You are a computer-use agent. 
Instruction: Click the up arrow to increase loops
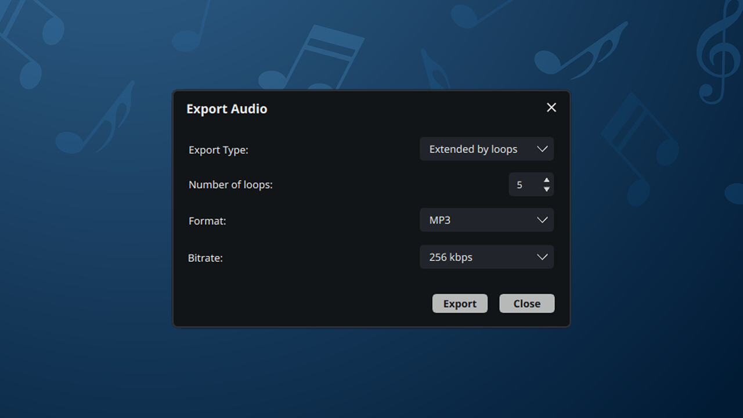[546, 181]
